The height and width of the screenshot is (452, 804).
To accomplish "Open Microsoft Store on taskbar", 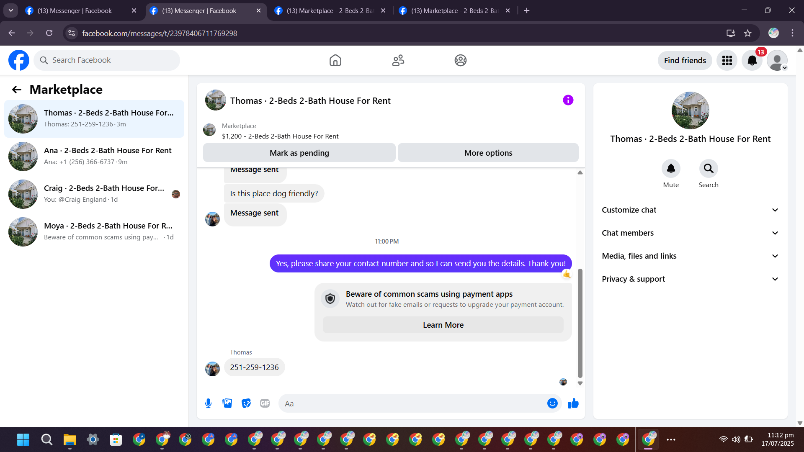I will pos(116,439).
